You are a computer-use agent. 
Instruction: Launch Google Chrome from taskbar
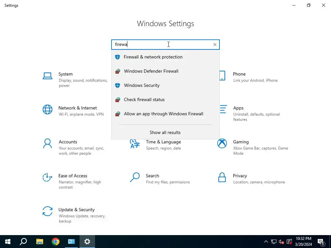[x=56, y=242]
